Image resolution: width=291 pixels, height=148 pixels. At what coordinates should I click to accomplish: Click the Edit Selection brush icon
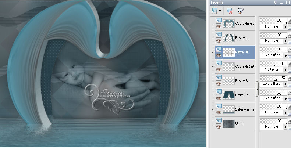tap(241, 11)
